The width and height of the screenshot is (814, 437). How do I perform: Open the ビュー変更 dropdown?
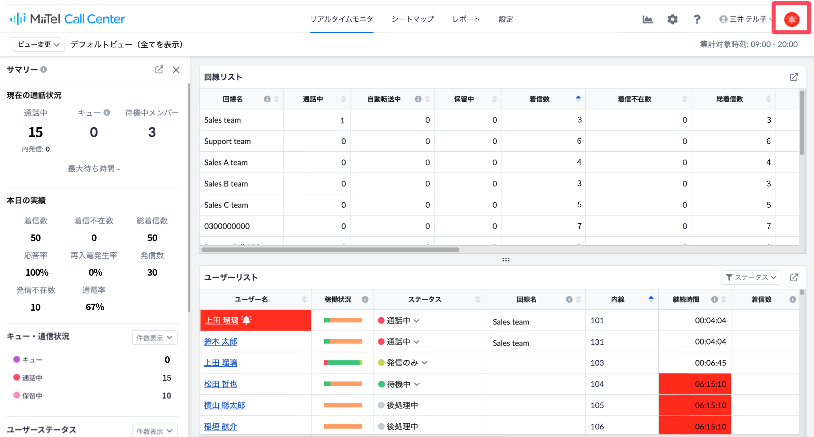click(x=38, y=44)
